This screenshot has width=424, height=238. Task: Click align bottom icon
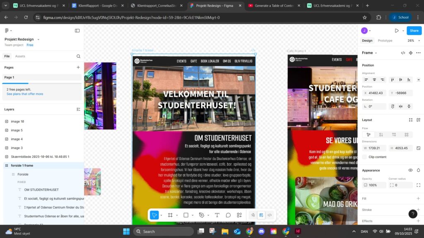coord(409,80)
